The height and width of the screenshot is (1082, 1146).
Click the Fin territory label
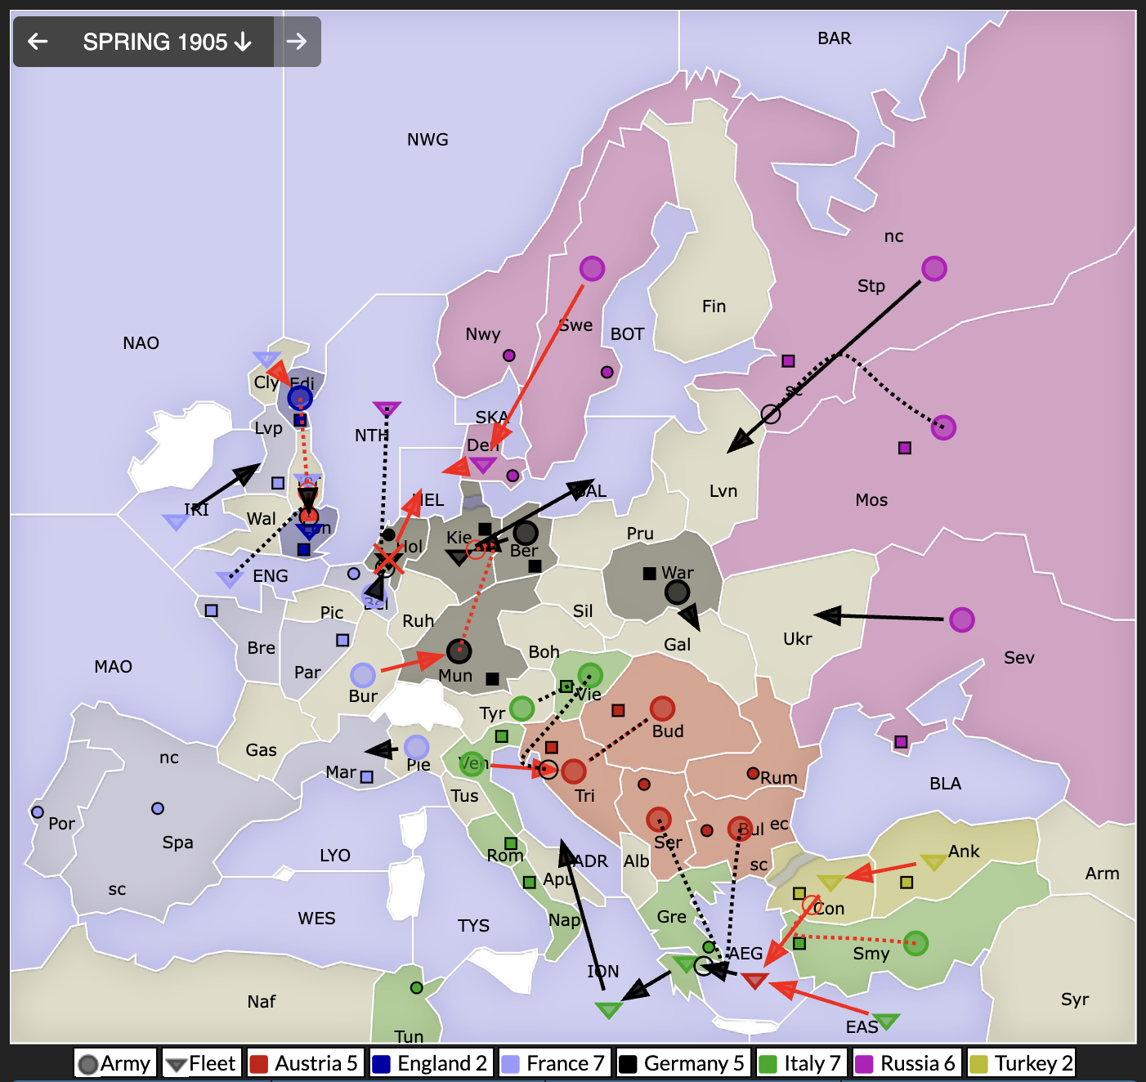click(x=714, y=306)
